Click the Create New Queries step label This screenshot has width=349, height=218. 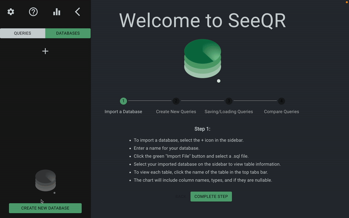coord(176,112)
